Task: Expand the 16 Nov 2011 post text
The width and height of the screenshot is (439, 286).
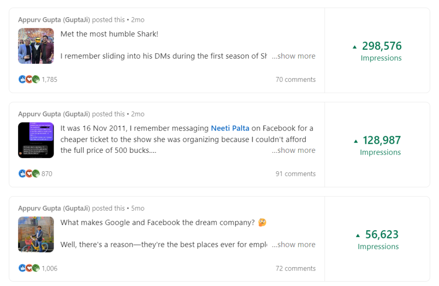Action: (x=294, y=150)
